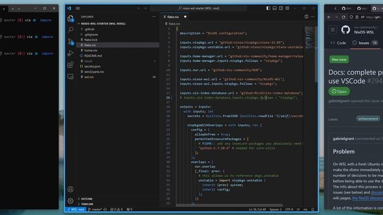The width and height of the screenshot is (383, 215).
Task: Open Source Control view in activity bar
Action: (71, 41)
